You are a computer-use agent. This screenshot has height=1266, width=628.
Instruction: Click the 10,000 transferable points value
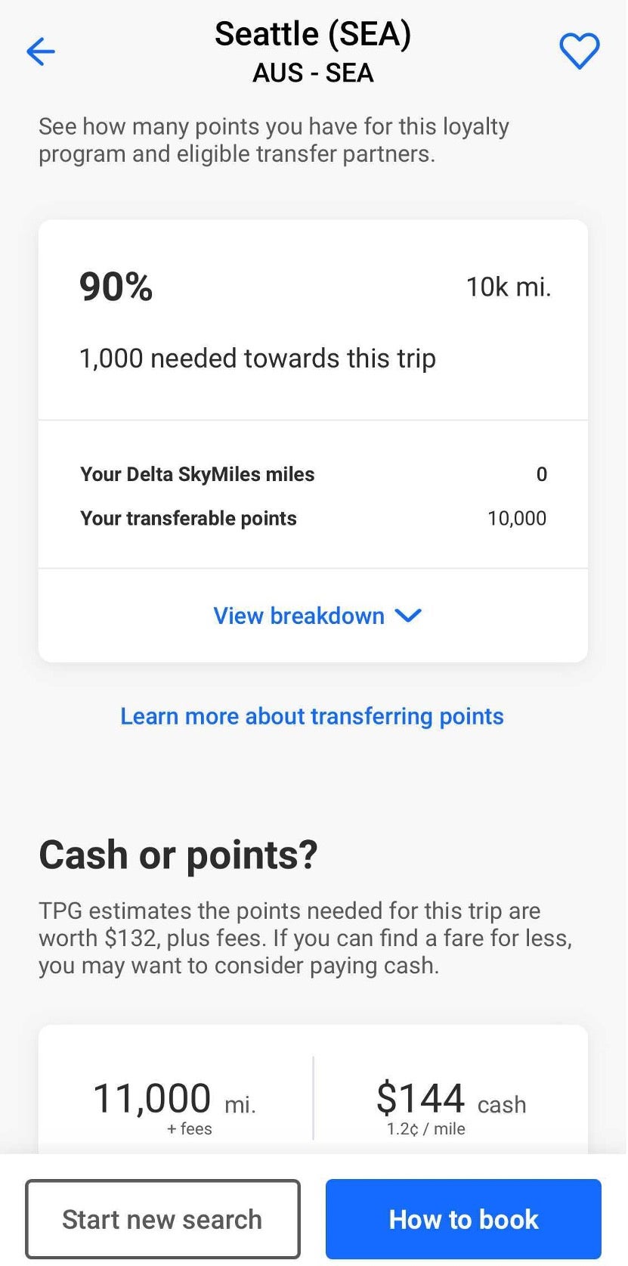point(517,518)
